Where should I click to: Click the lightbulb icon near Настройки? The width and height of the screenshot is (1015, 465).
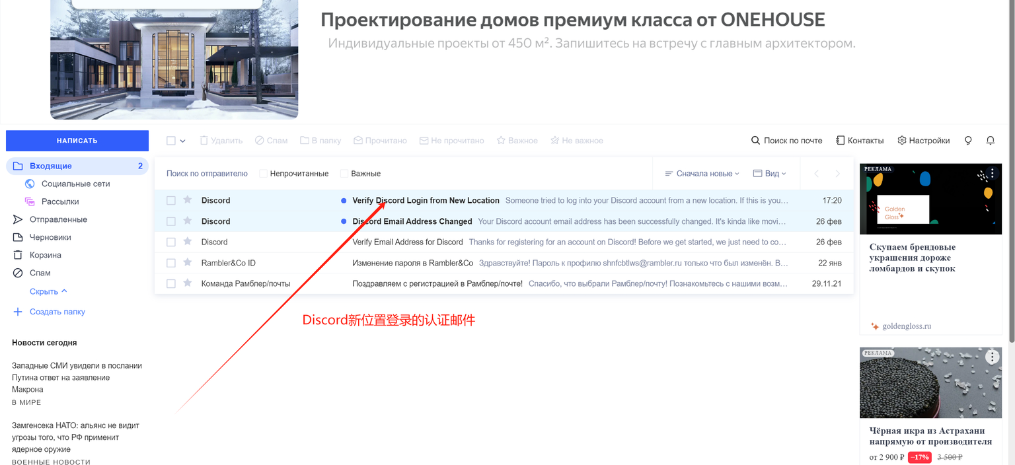(x=967, y=140)
